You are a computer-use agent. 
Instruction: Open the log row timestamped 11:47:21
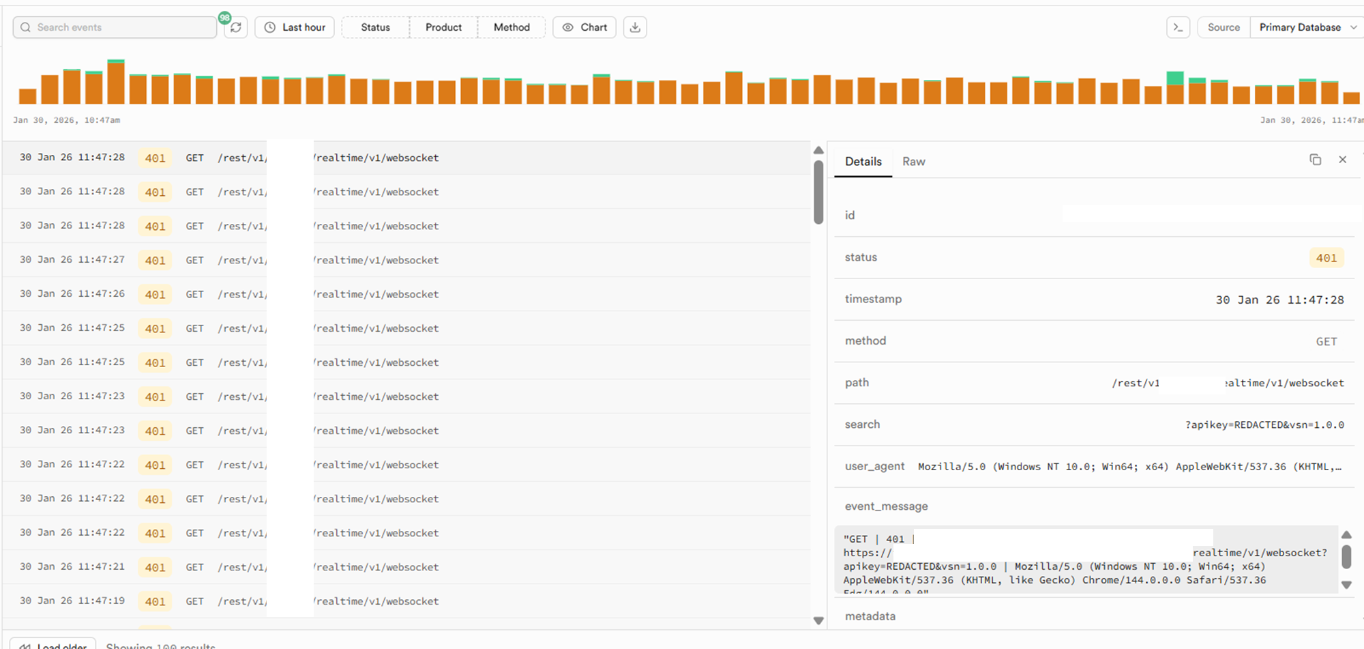click(x=406, y=567)
